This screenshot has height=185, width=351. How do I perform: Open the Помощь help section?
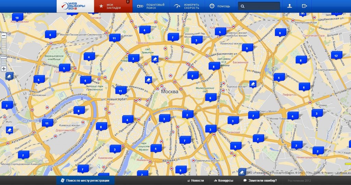(x=220, y=6)
